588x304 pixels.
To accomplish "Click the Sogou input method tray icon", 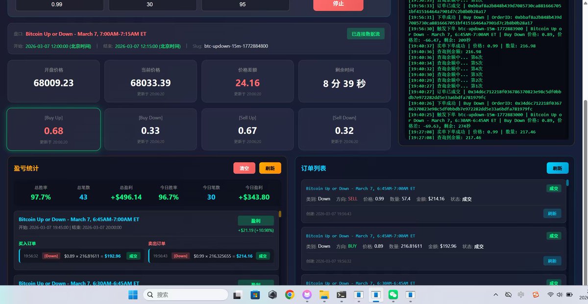I will (x=536, y=295).
